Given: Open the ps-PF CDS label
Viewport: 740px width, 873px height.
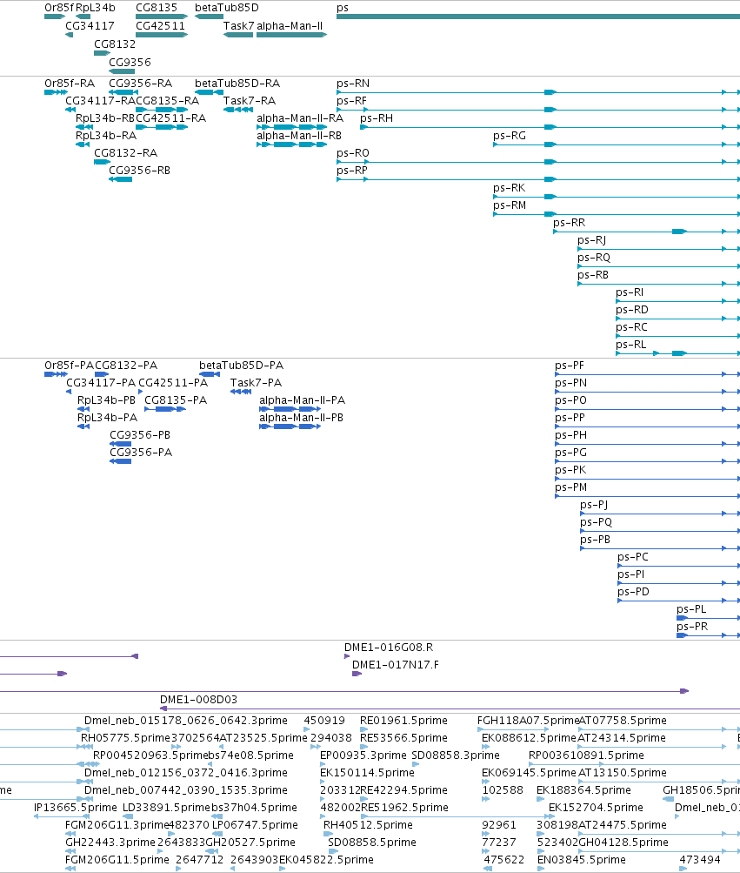Looking at the screenshot, I should (x=570, y=366).
